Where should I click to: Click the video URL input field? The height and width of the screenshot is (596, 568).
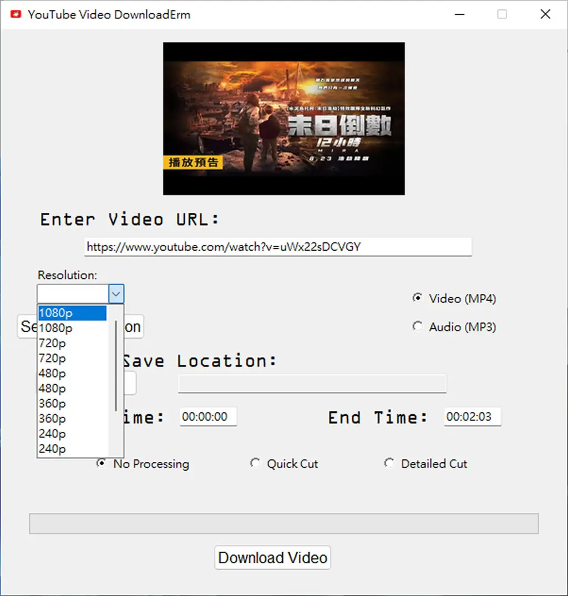click(x=278, y=247)
